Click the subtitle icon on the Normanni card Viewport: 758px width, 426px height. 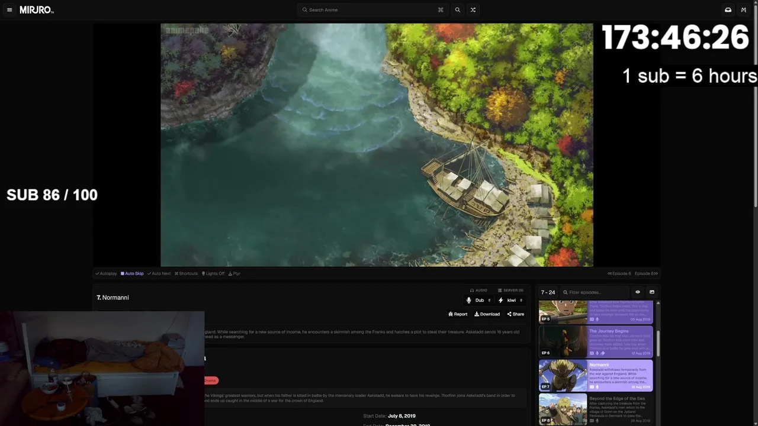[x=592, y=387]
